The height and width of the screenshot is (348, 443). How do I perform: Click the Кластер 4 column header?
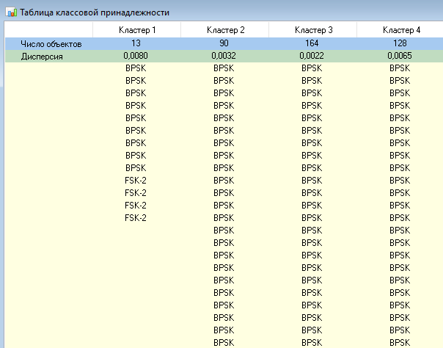point(400,30)
